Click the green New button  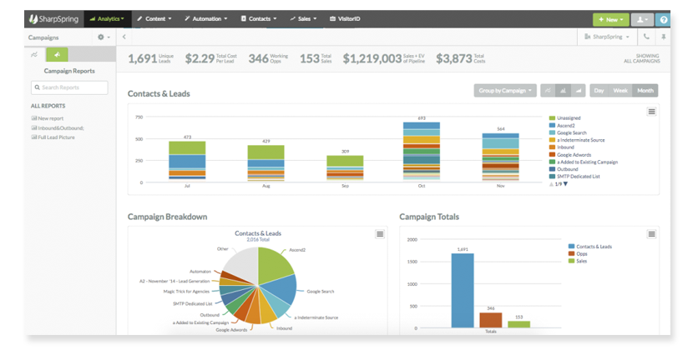(610, 18)
